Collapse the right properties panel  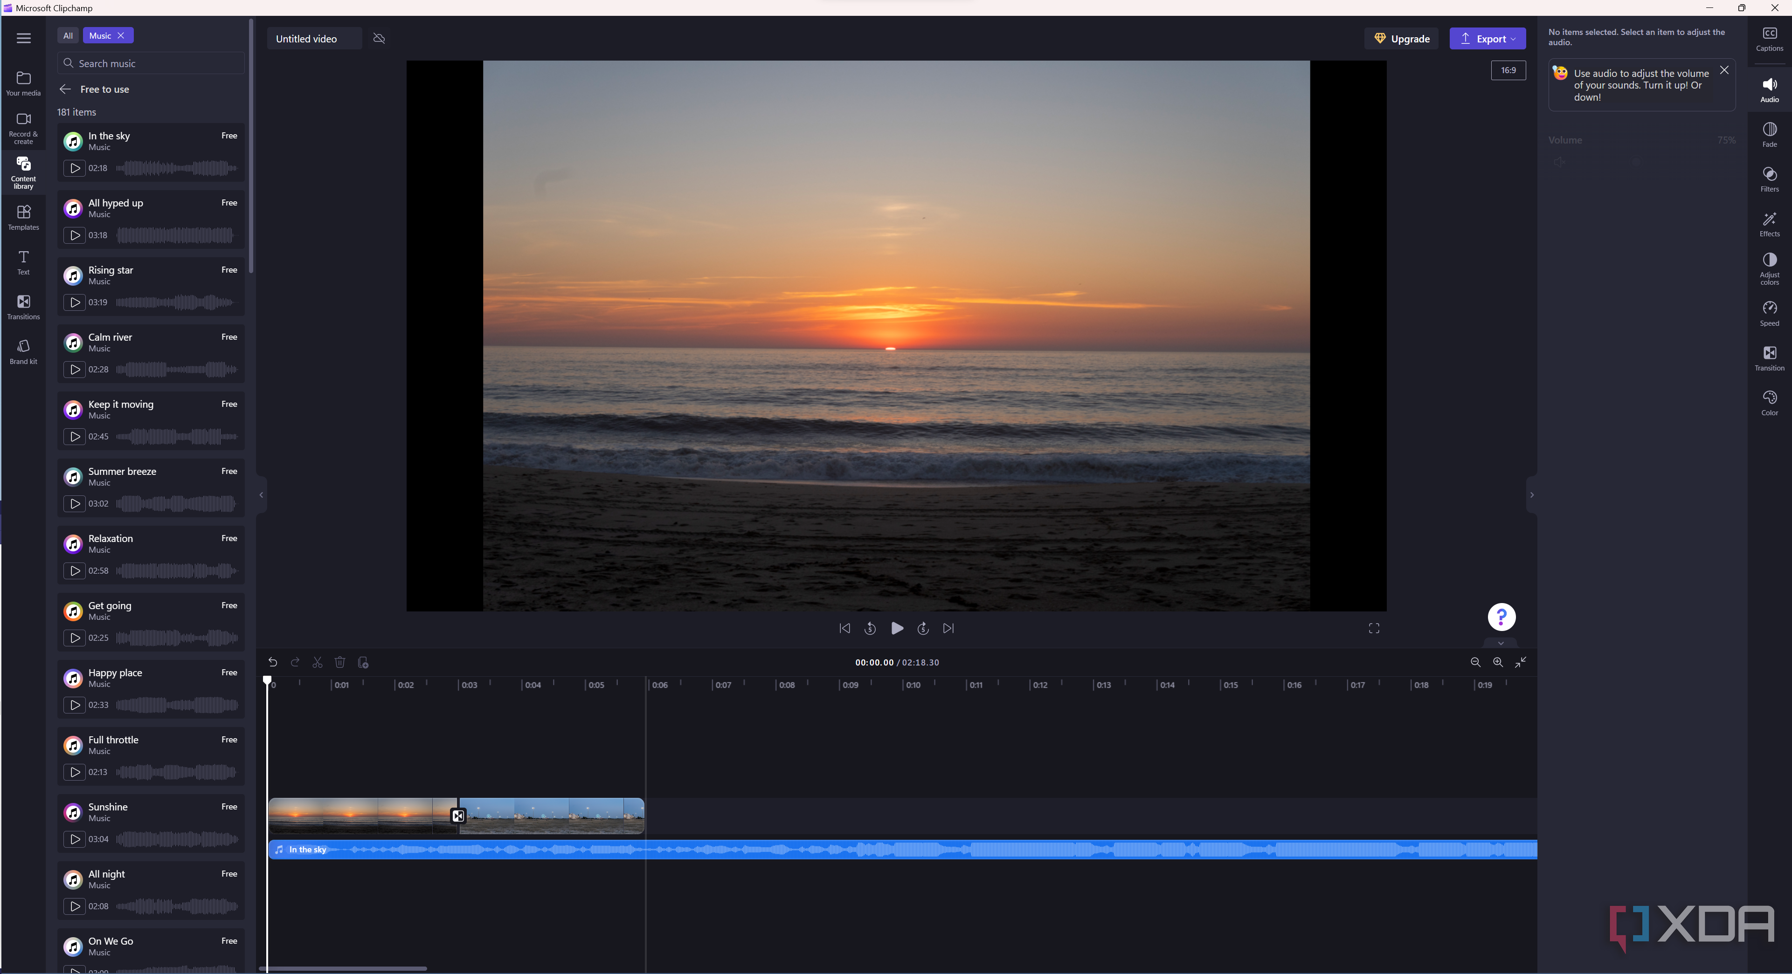tap(1531, 495)
